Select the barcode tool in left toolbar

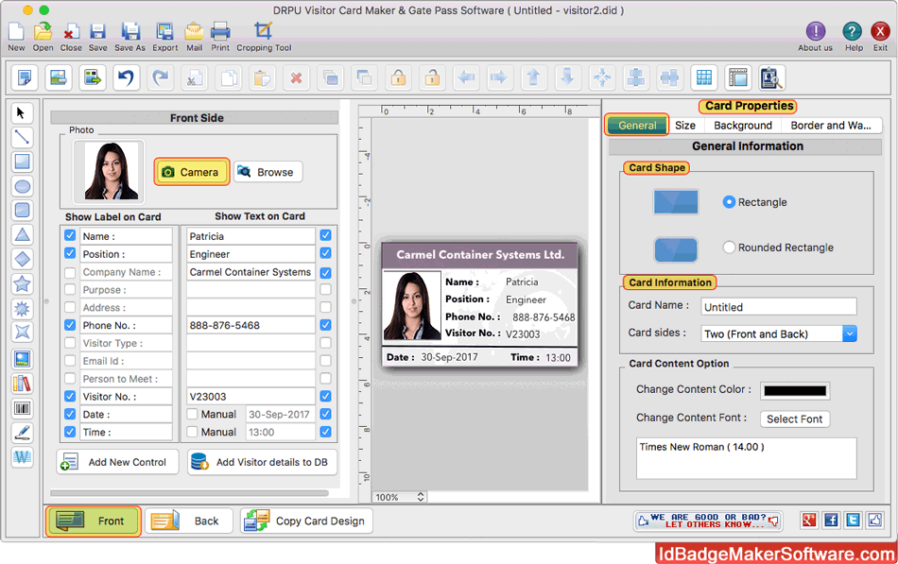click(23, 408)
